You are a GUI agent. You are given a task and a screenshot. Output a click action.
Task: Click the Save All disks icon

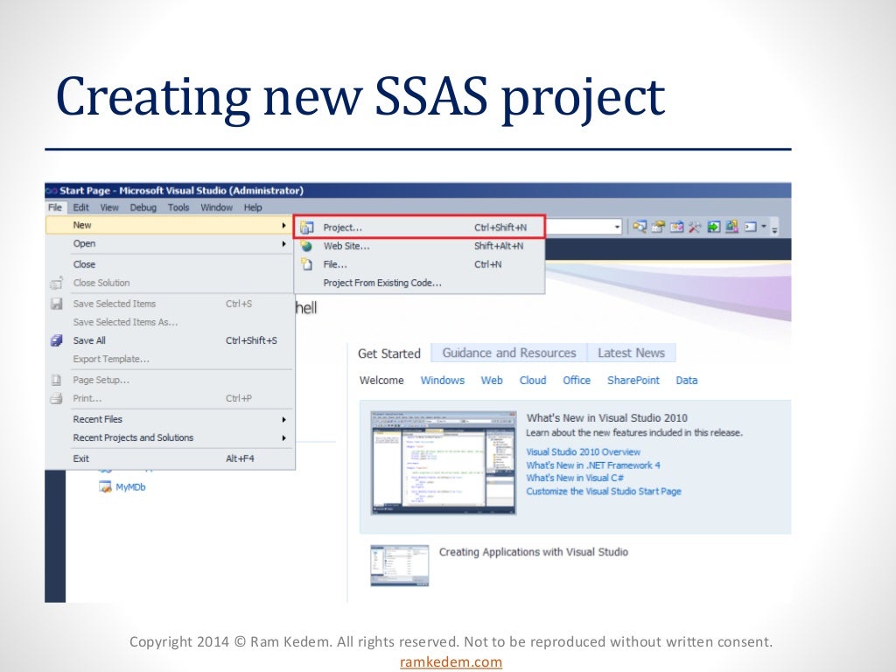pyautogui.click(x=56, y=340)
